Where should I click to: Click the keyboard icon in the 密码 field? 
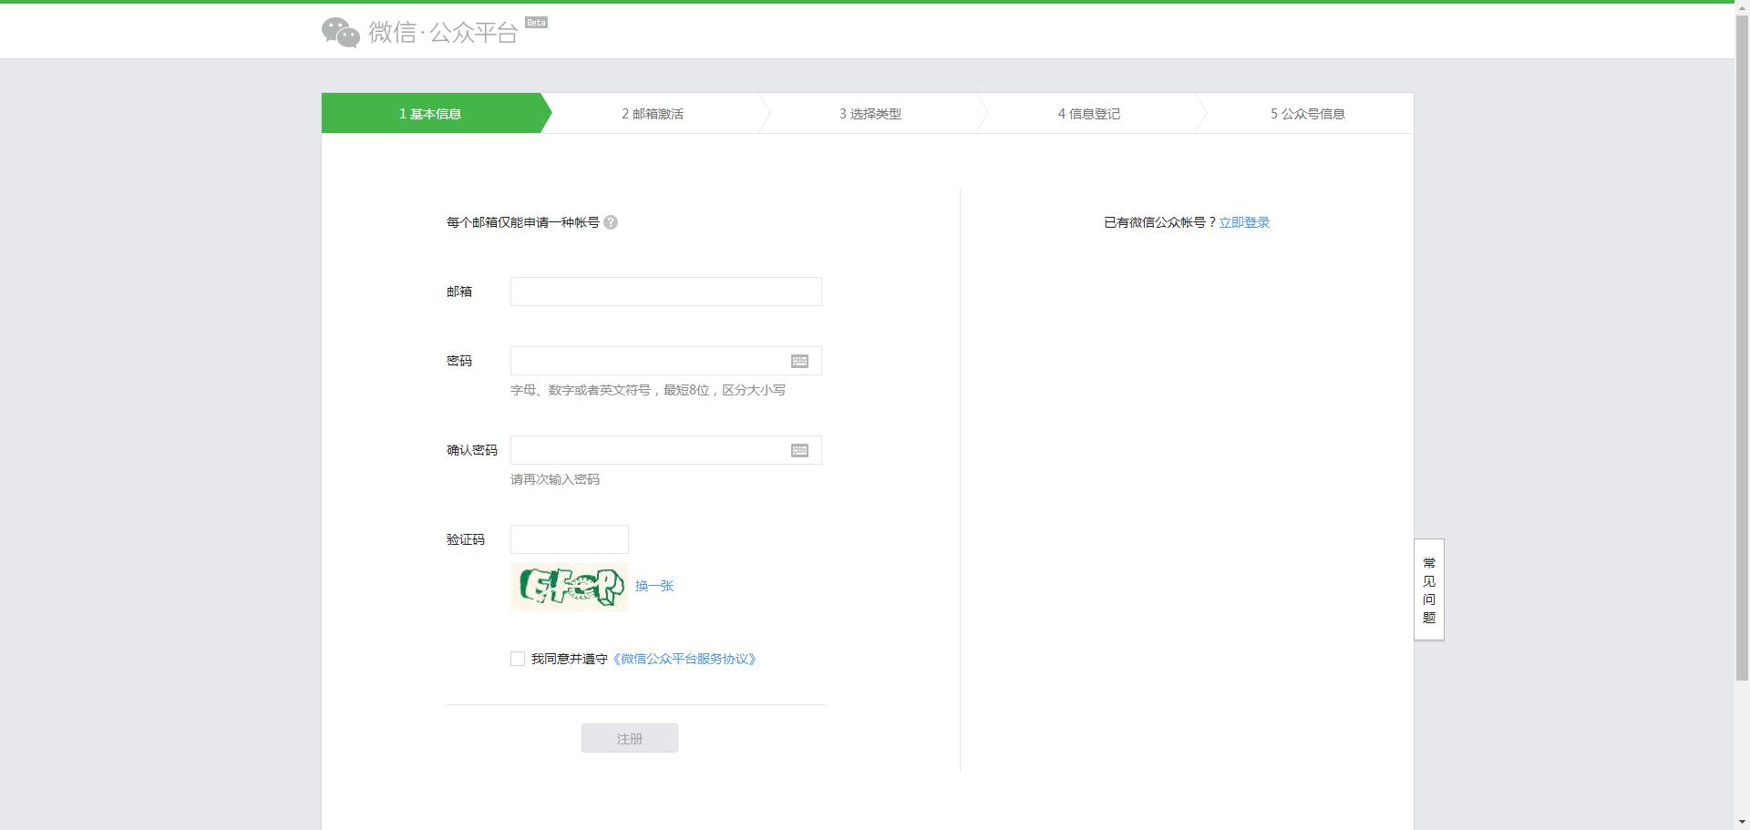(x=799, y=361)
